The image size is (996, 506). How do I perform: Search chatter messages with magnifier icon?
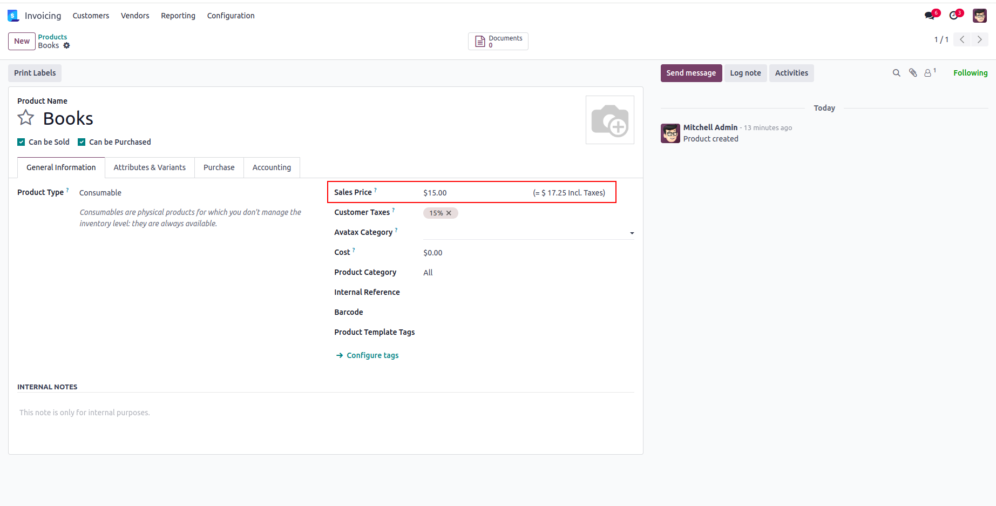[896, 73]
